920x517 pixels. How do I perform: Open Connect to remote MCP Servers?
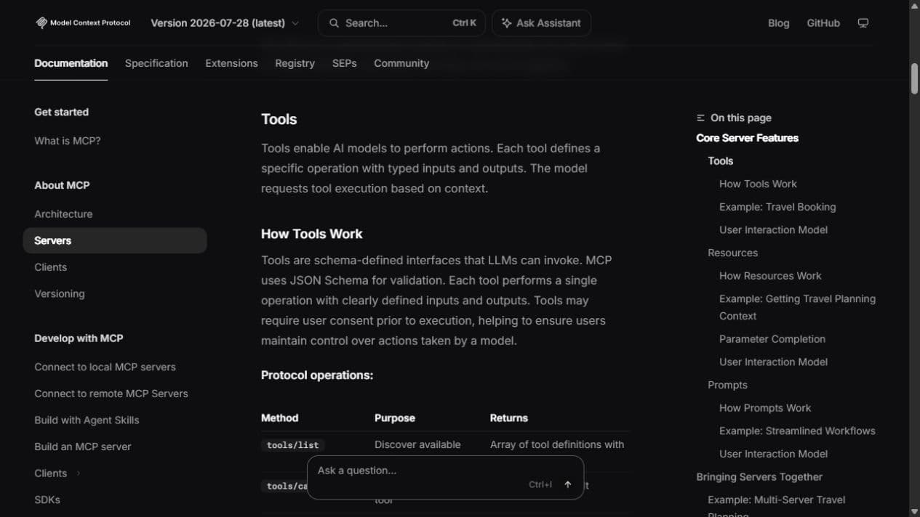tap(111, 394)
